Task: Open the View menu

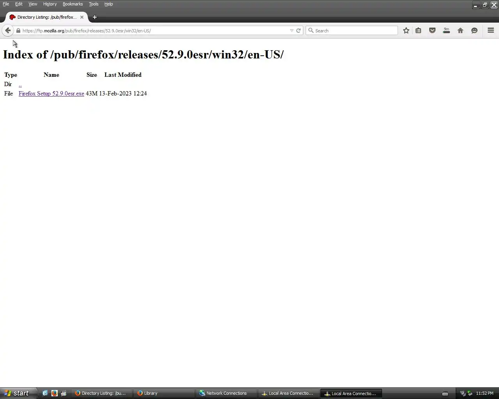Action: click(x=33, y=4)
